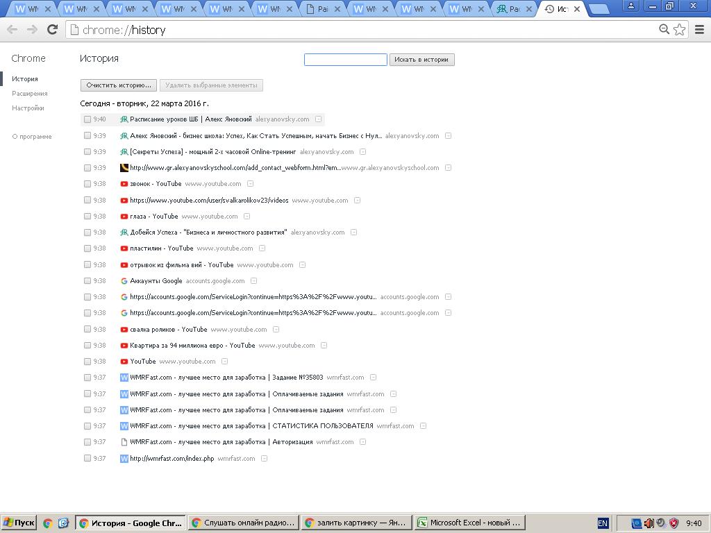Open dropdown menu for svalkarolikov23/videos entry

[358, 200]
